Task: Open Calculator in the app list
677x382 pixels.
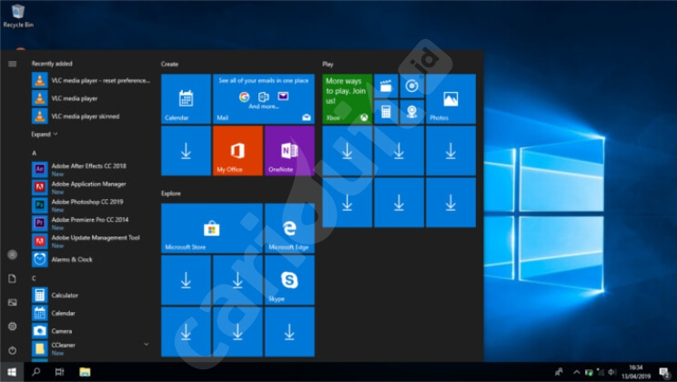Action: tap(91, 296)
